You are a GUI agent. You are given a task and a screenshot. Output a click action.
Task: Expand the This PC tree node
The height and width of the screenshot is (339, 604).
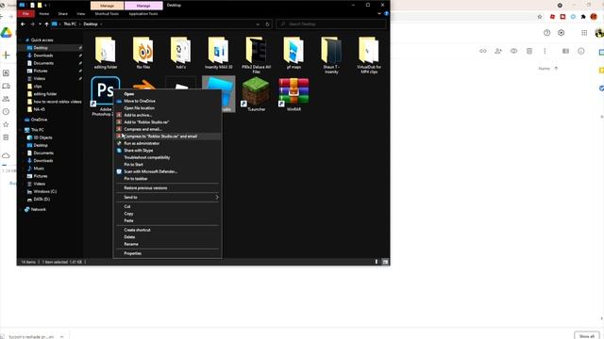tap(20, 130)
